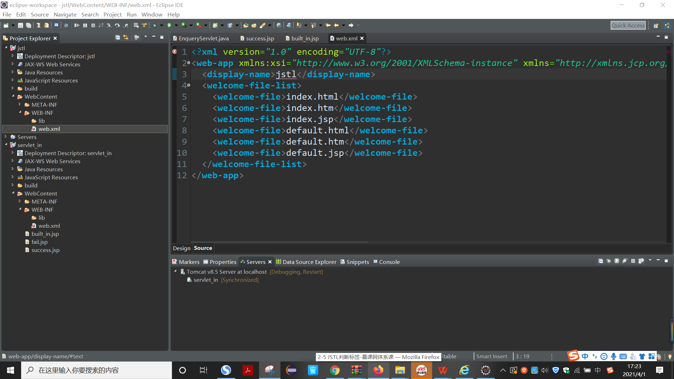674x379 pixels.
Task: Open the Run button dropdown arrow
Action: coord(176,25)
